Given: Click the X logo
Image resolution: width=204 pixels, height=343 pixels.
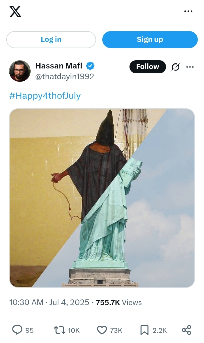Looking at the screenshot, I should pos(15,12).
